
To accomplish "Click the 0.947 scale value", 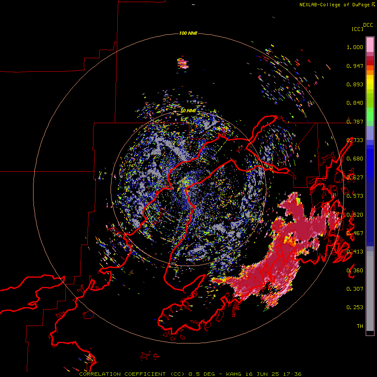I will click(355, 66).
